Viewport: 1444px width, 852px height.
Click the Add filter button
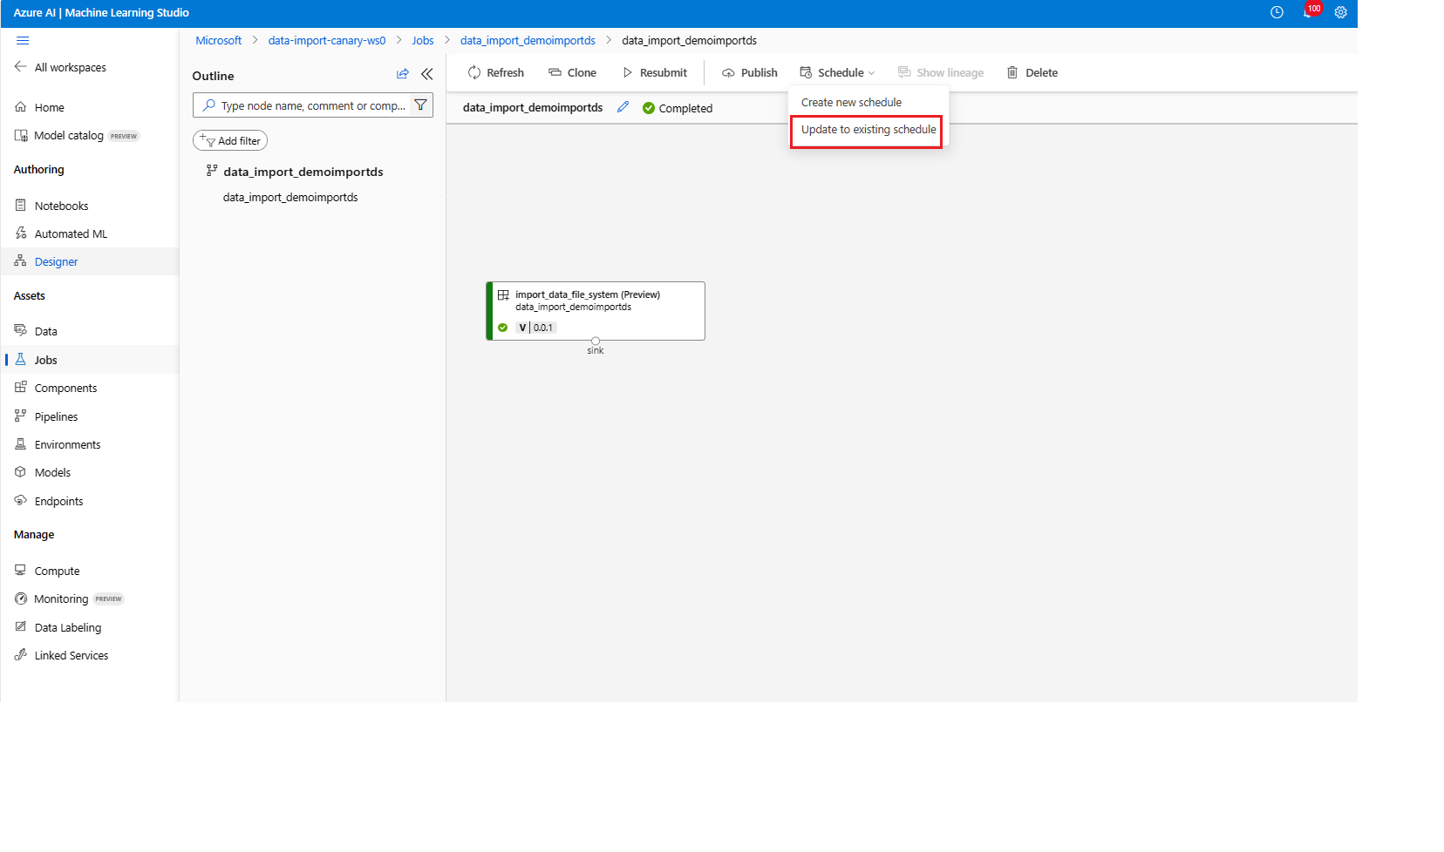pos(230,140)
